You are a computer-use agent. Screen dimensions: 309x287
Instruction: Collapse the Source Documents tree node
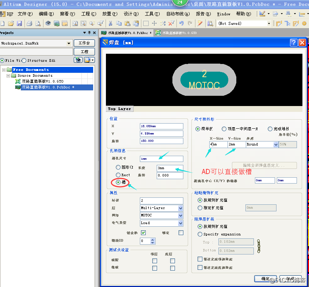tap(8, 76)
